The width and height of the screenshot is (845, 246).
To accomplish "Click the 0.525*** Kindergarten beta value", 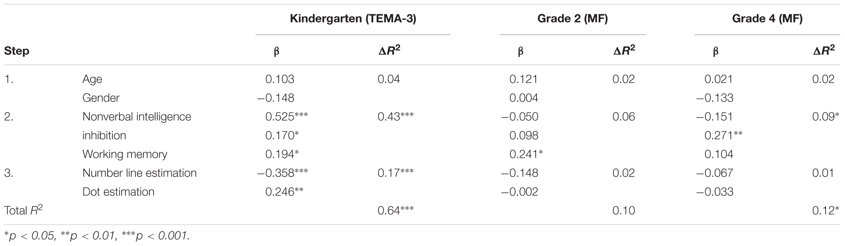I will [286, 116].
